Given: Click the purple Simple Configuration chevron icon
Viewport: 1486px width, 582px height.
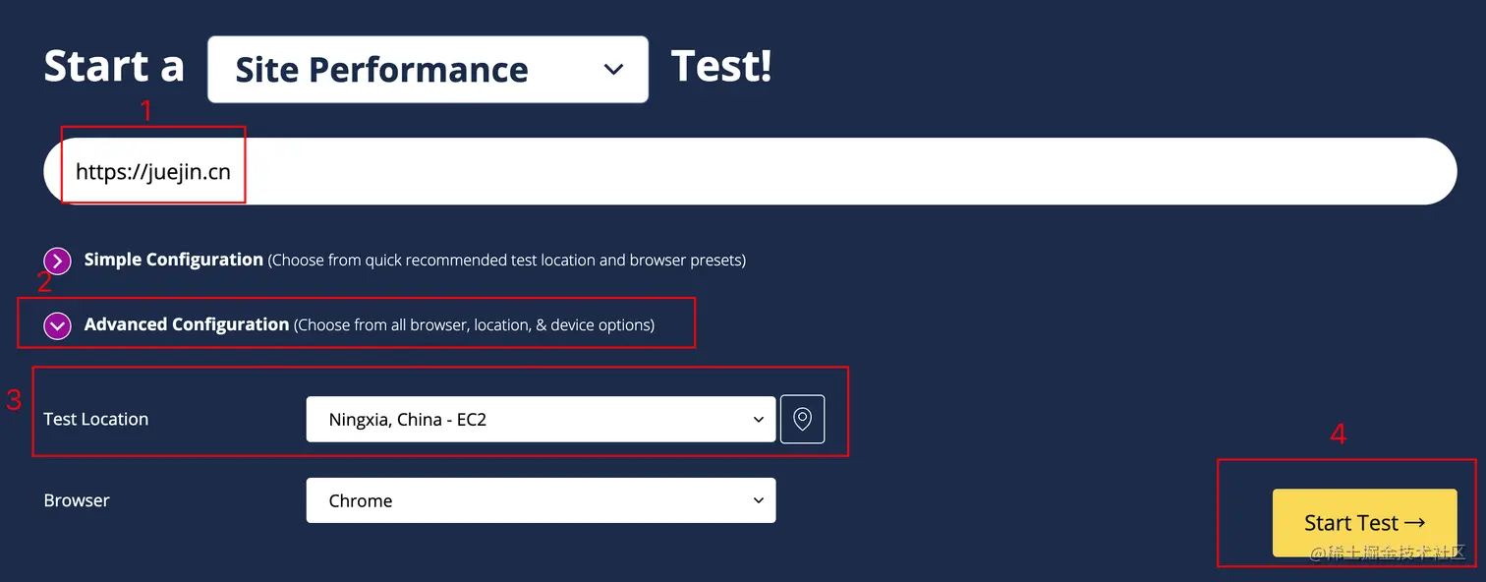Looking at the screenshot, I should pyautogui.click(x=58, y=261).
